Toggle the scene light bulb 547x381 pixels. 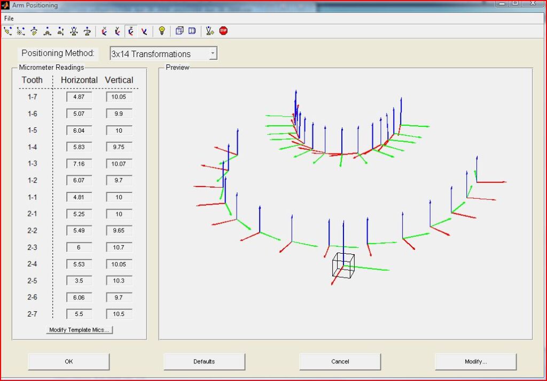click(x=161, y=31)
